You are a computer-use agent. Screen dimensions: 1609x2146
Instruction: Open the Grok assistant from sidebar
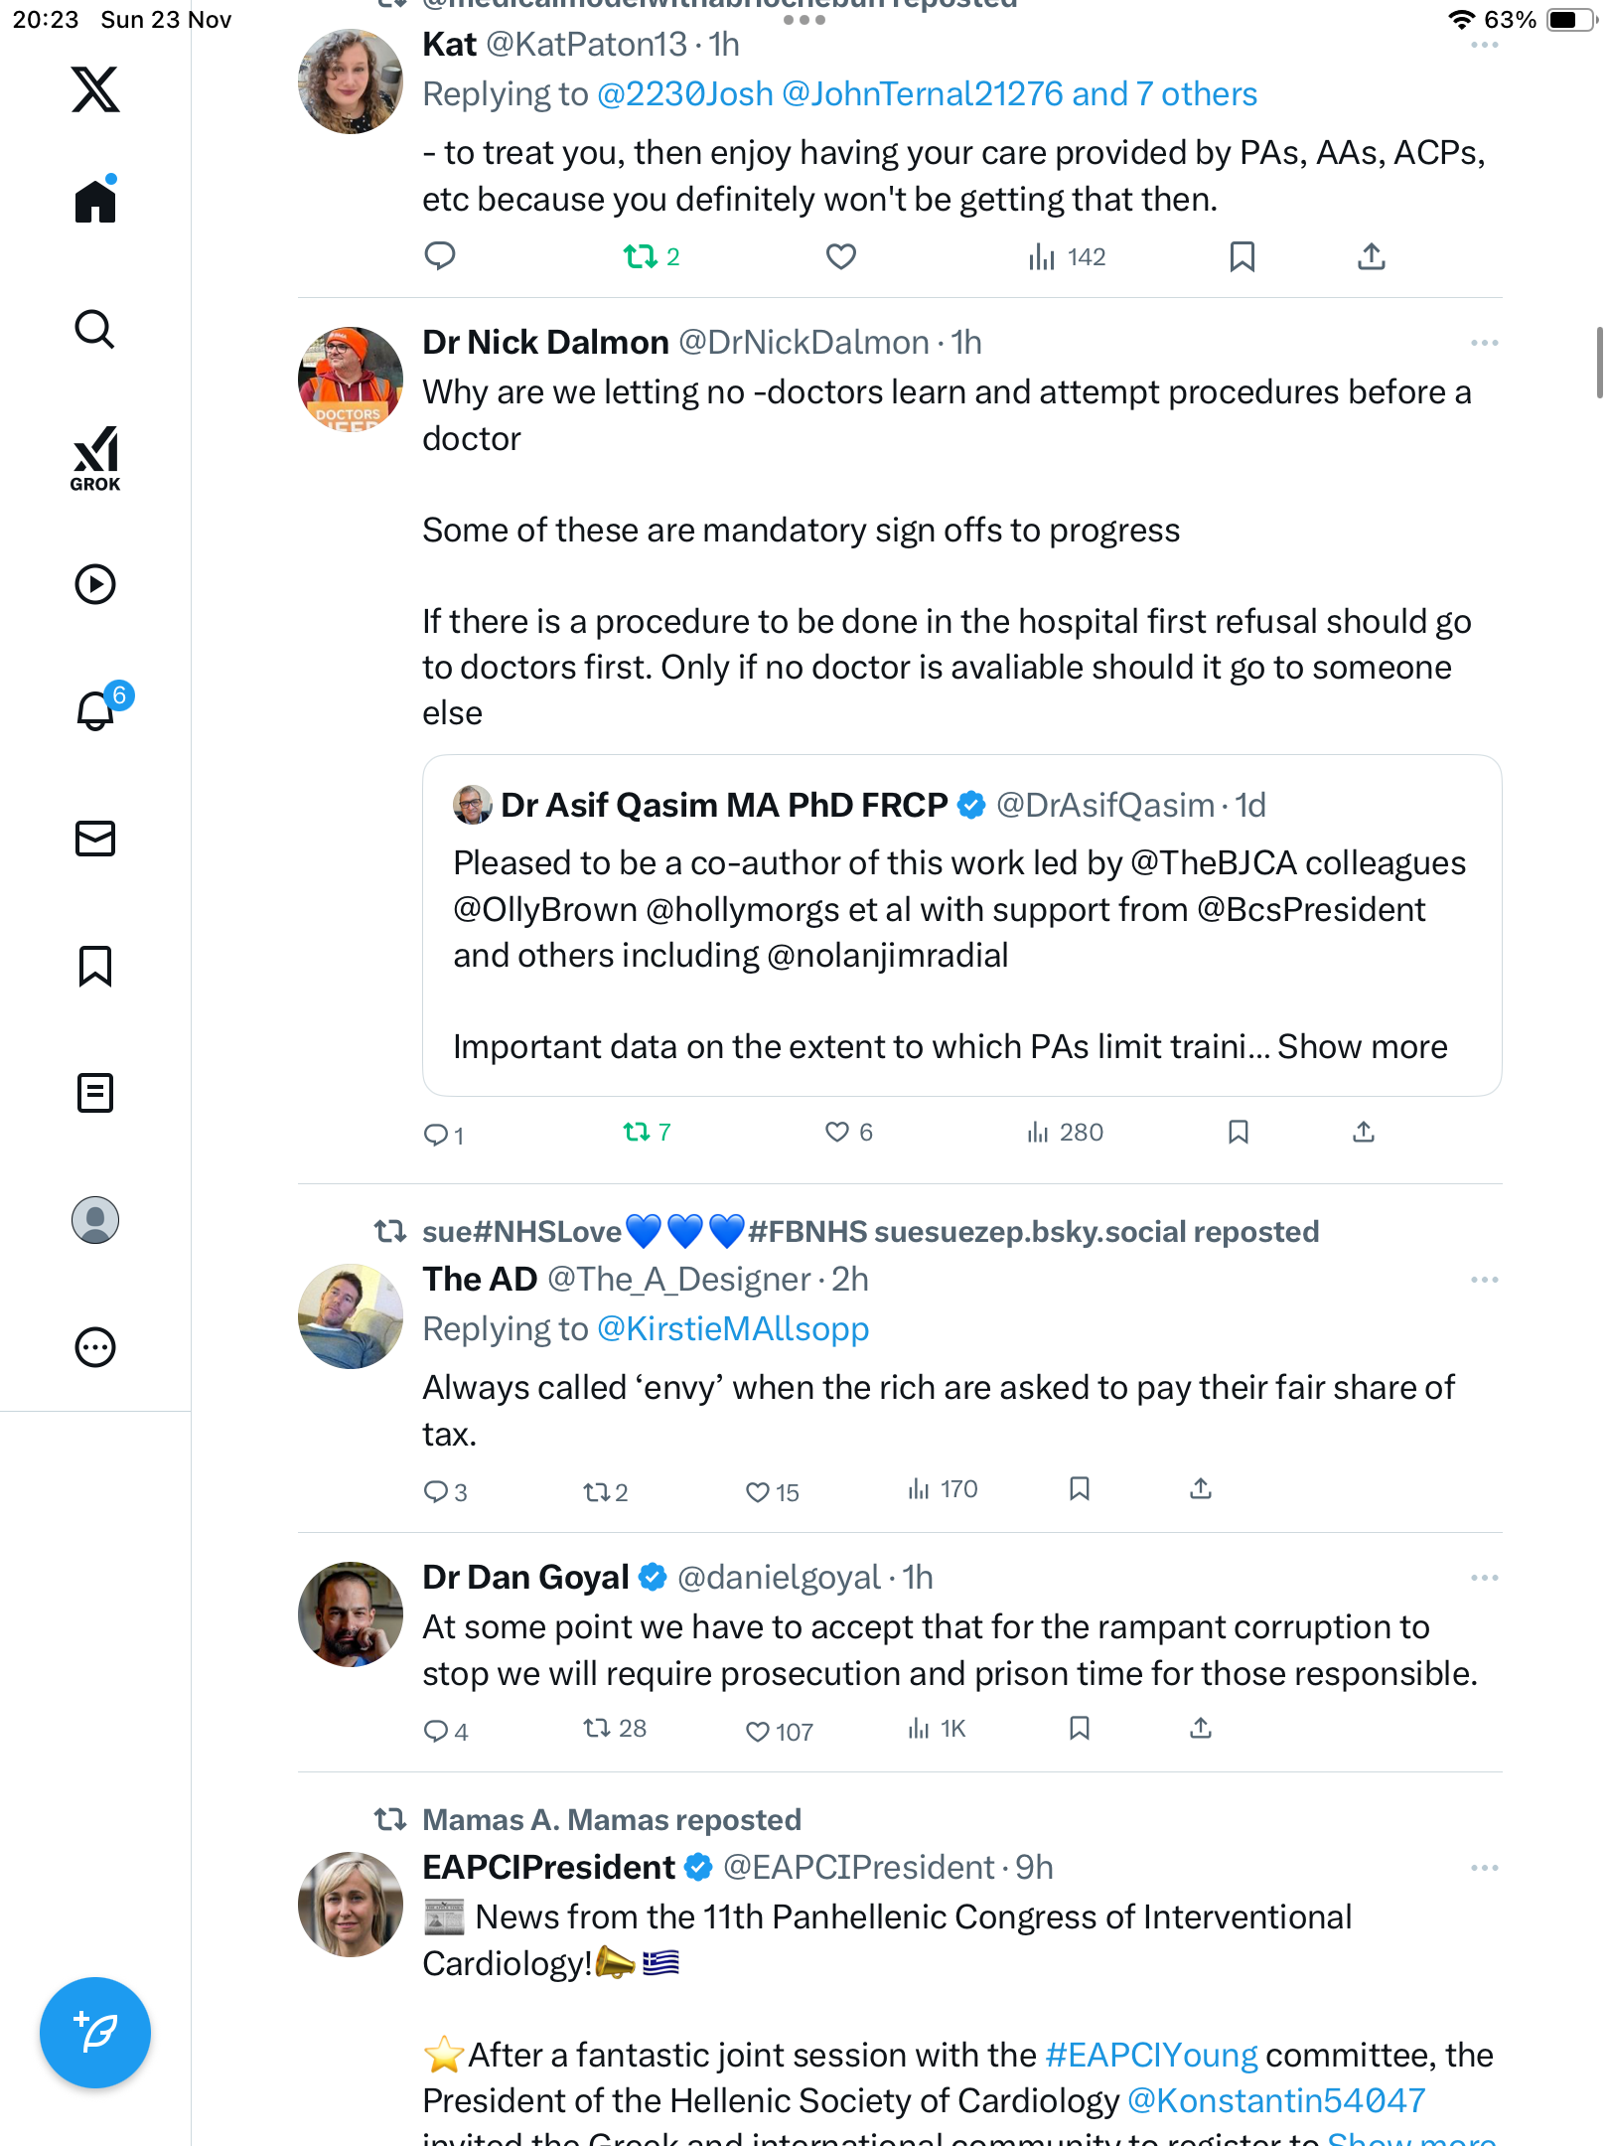(x=95, y=459)
